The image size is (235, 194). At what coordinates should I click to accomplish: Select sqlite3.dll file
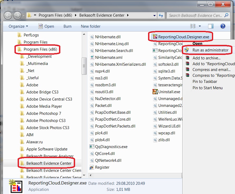coord(167,71)
